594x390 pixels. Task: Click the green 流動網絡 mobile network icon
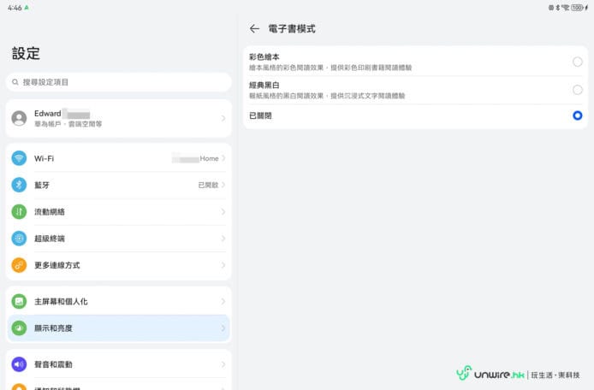click(x=19, y=211)
